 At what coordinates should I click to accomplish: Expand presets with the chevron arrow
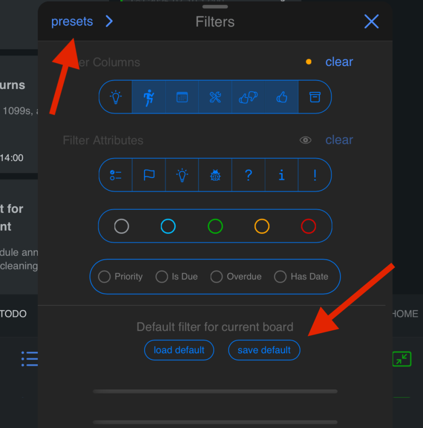109,21
